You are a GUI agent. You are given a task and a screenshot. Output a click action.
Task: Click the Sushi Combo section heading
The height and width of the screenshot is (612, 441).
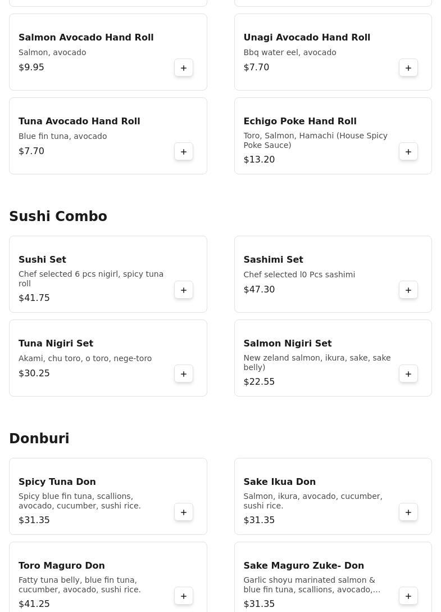click(x=58, y=217)
